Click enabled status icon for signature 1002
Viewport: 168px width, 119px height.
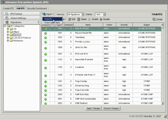point(46,38)
